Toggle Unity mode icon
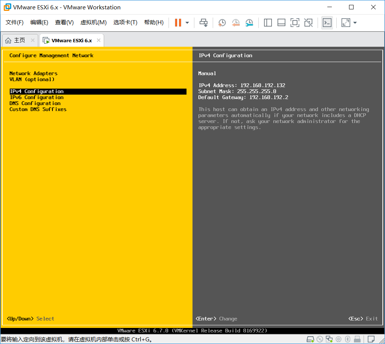Viewport: 385px width, 344px height. point(308,23)
